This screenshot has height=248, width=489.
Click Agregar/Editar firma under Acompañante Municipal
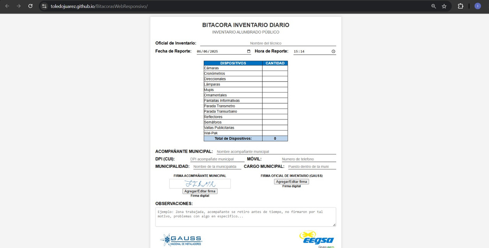pos(200,191)
